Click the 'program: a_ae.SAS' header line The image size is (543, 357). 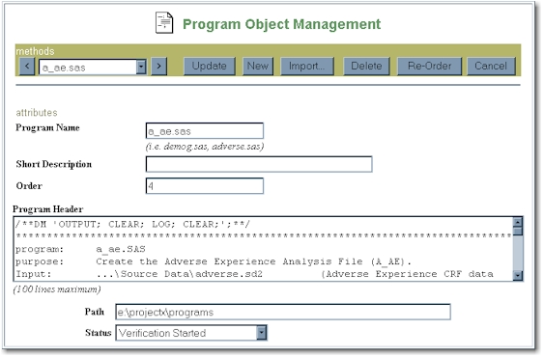(x=80, y=249)
